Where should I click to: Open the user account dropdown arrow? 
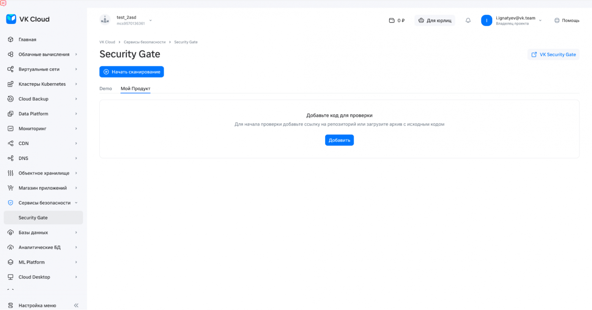pos(540,20)
